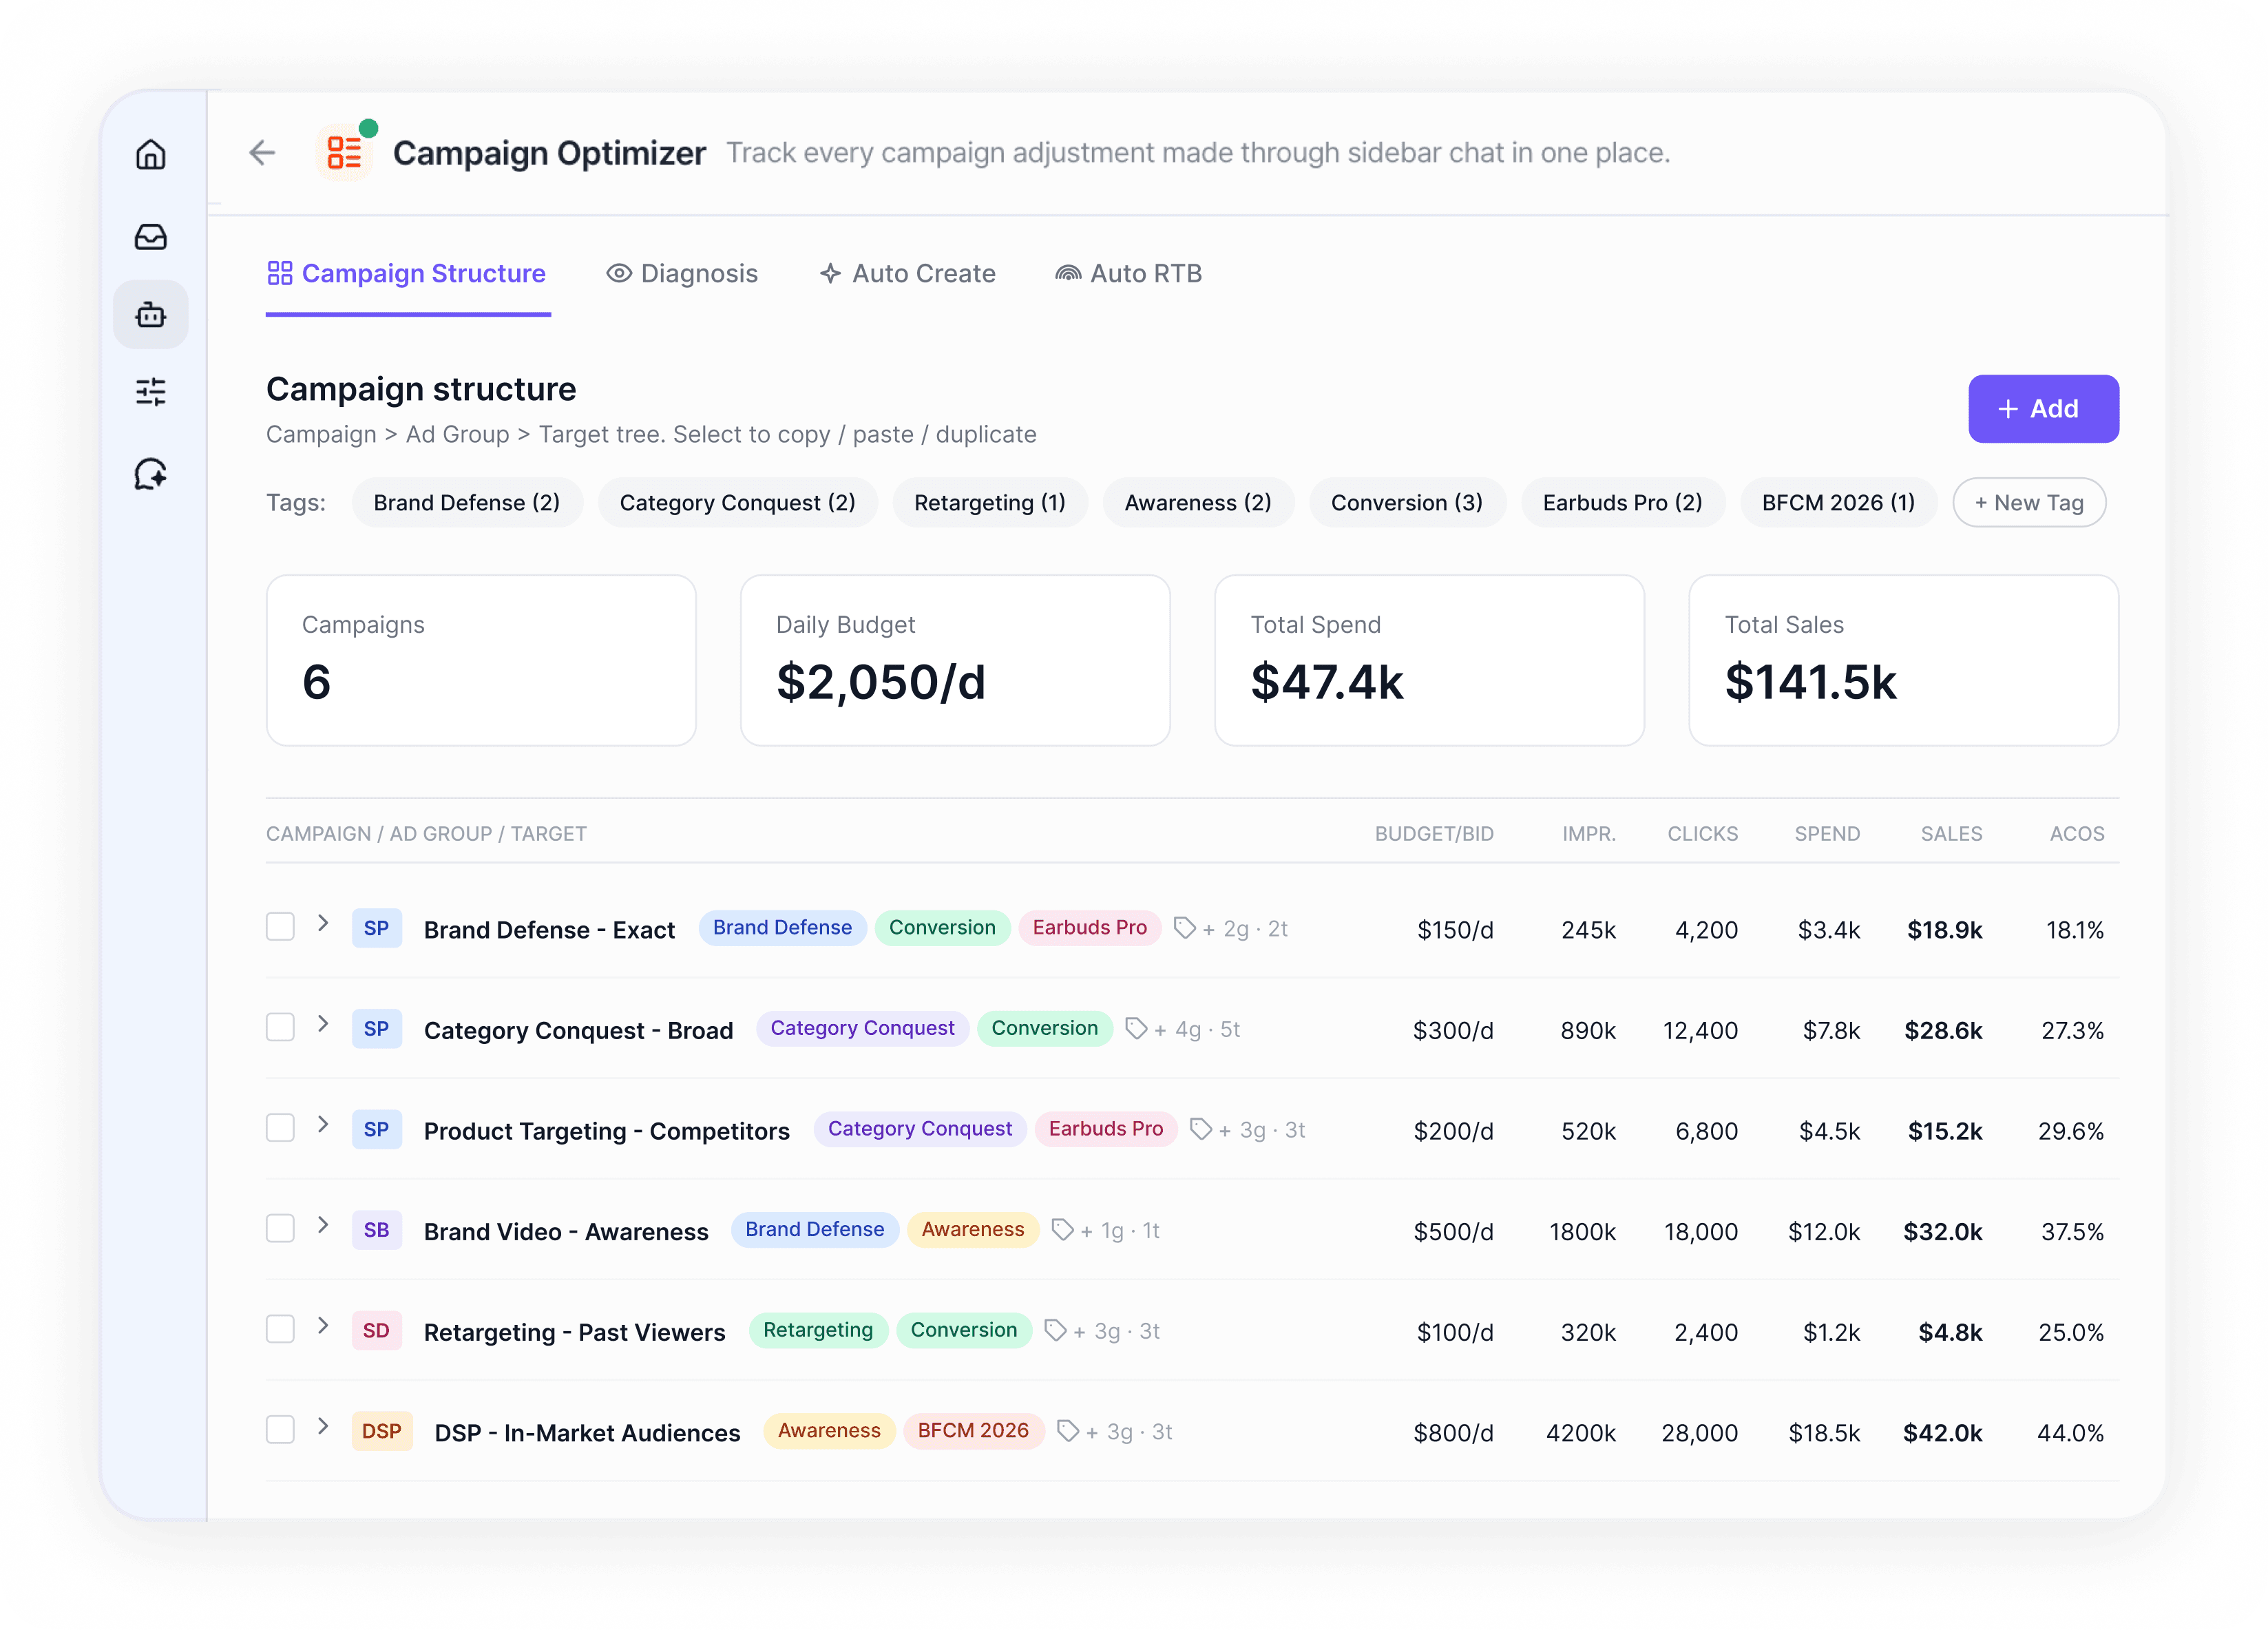Click Category Conquest chip on Product Targeting row

point(920,1129)
